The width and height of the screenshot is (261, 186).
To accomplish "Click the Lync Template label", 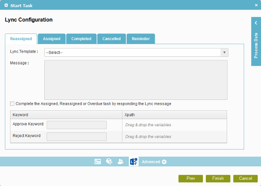I will click(24, 51).
